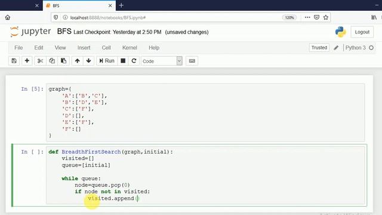Image resolution: width=382 pixels, height=215 pixels.
Task: Open the View menu
Action: [x=60, y=48]
